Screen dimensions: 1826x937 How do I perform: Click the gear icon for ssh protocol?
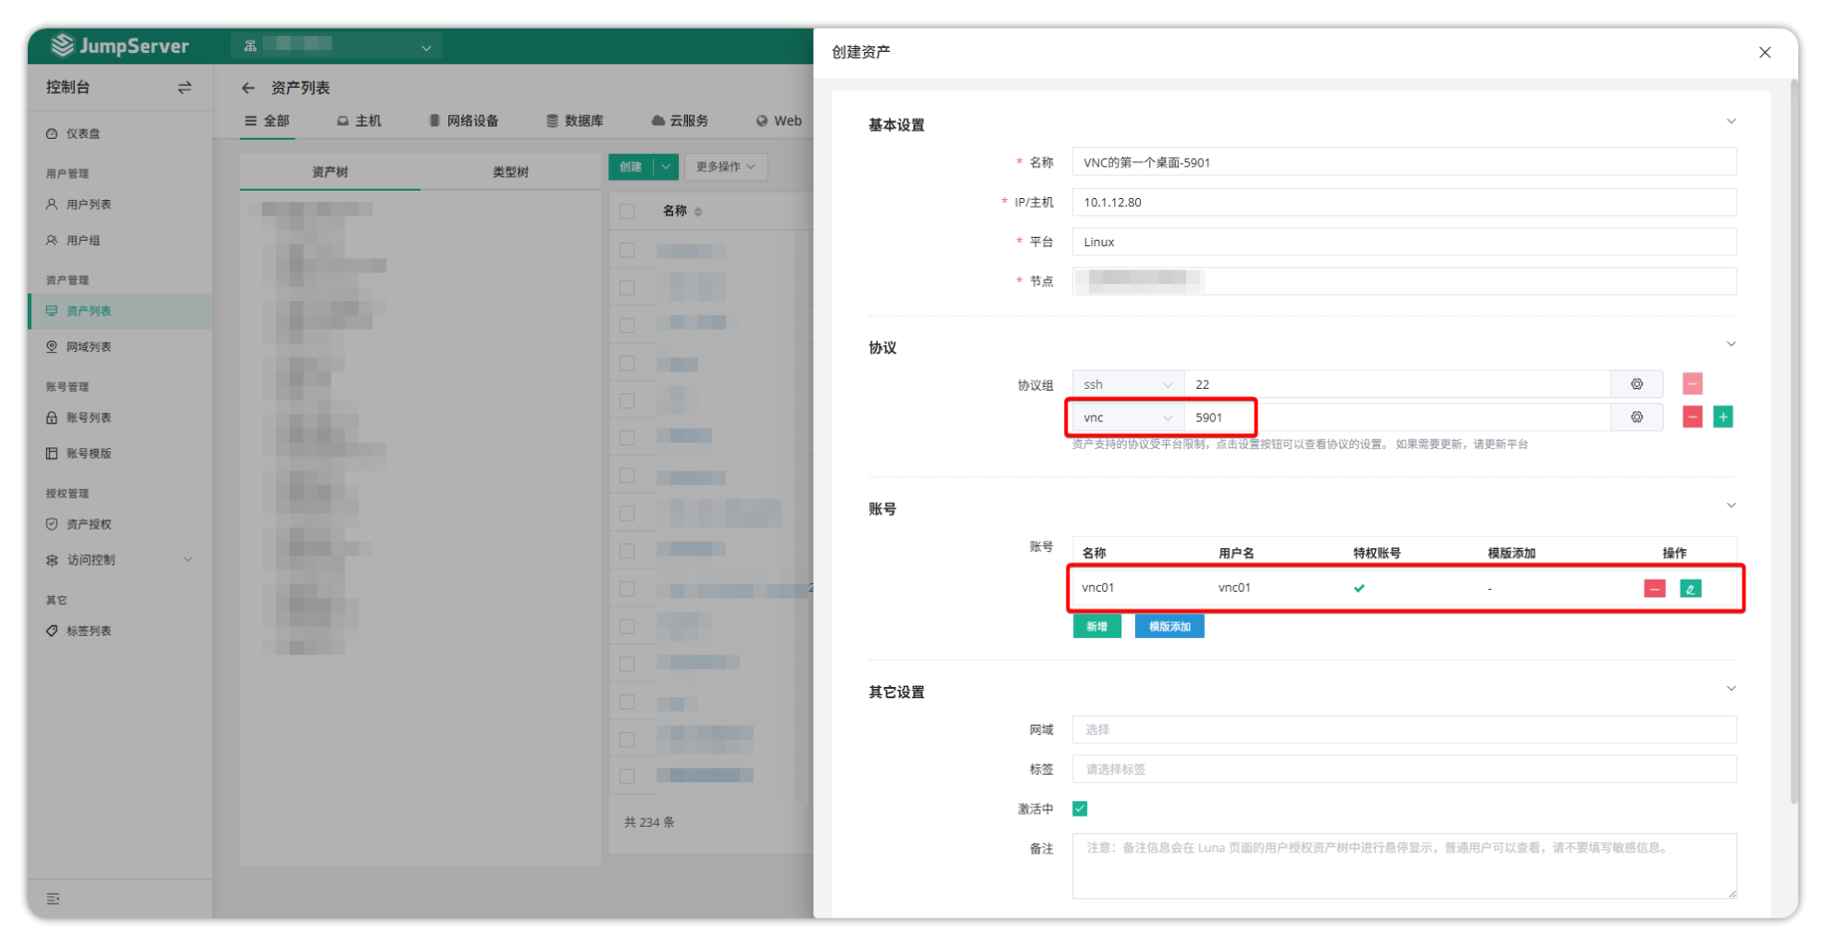coord(1636,384)
